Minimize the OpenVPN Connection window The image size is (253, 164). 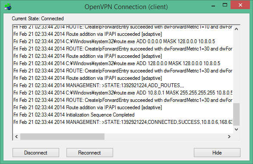pyautogui.click(x=213, y=6)
